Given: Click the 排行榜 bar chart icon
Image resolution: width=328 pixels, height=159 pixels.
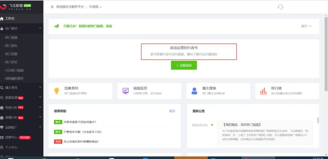Looking at the screenshot, I should [263, 91].
